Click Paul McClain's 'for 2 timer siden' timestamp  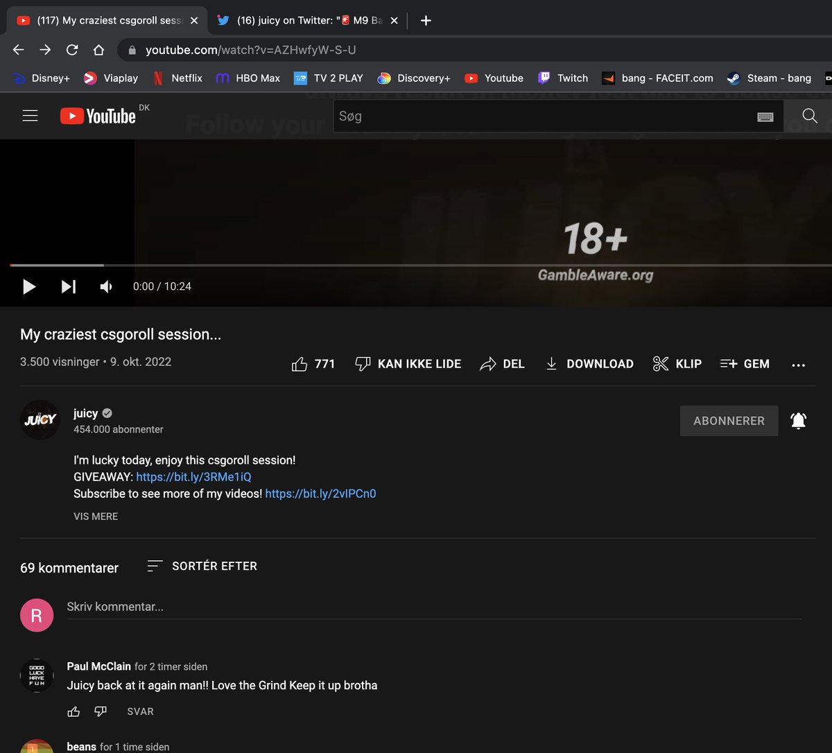pyautogui.click(x=171, y=666)
